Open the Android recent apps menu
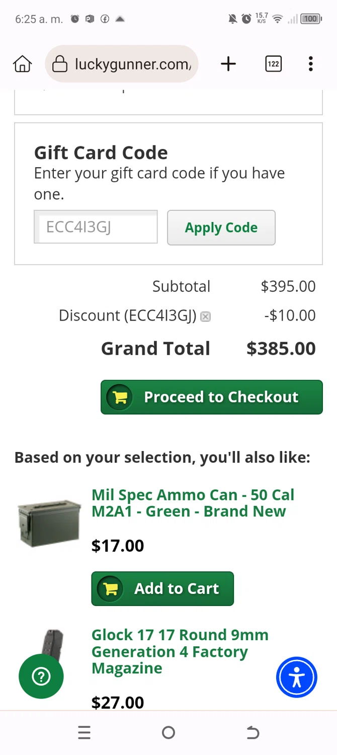Image resolution: width=337 pixels, height=755 pixels. pyautogui.click(x=84, y=732)
